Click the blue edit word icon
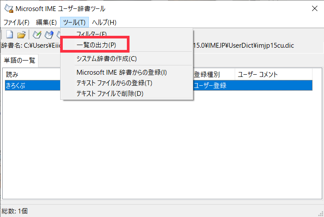 pyautogui.click(x=49, y=34)
